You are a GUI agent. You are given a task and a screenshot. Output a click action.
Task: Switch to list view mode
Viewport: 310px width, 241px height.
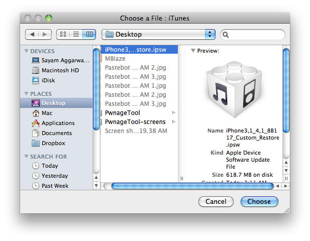coord(76,35)
